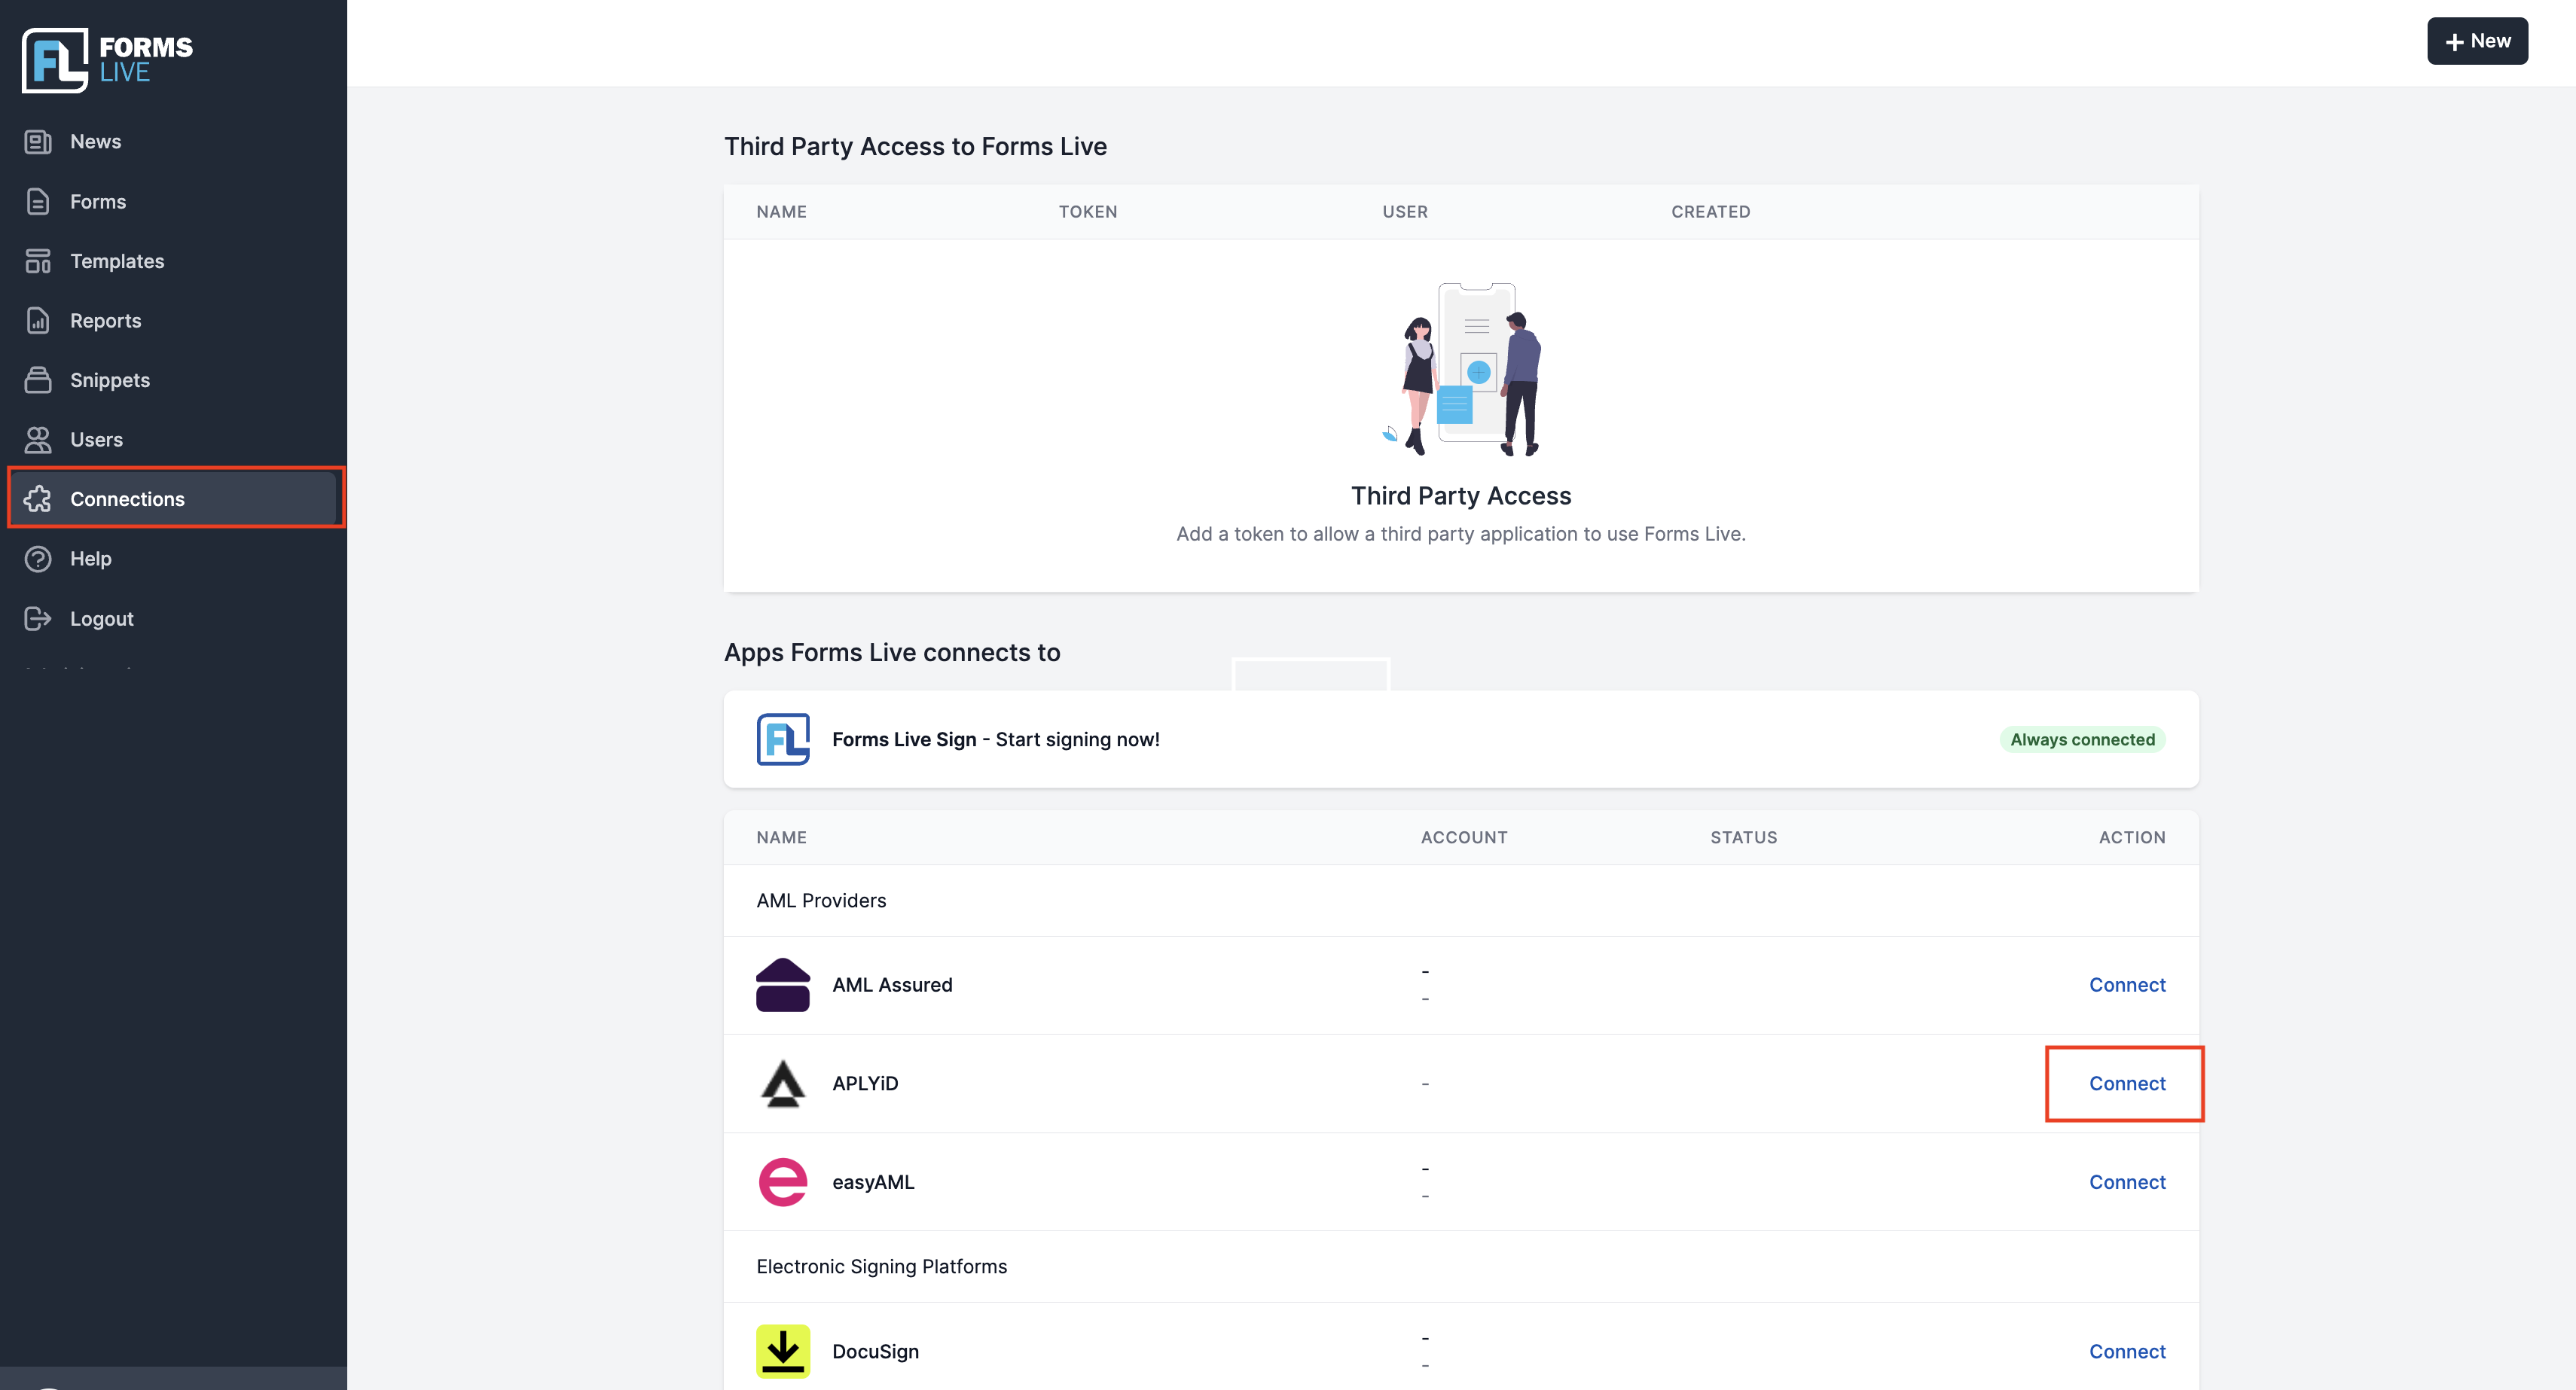The height and width of the screenshot is (1390, 2576).
Task: Click the ACTION column header
Action: click(2132, 838)
